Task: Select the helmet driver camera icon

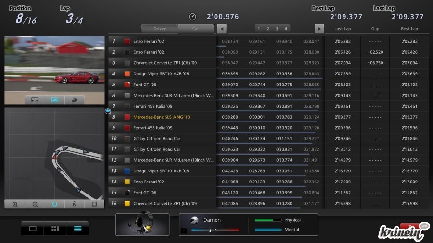Action: tap(74, 100)
